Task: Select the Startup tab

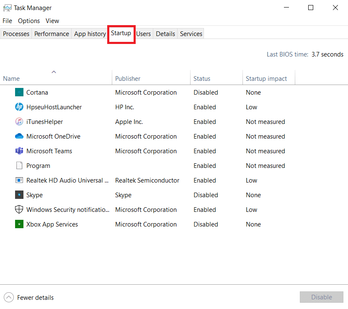Action: point(121,33)
